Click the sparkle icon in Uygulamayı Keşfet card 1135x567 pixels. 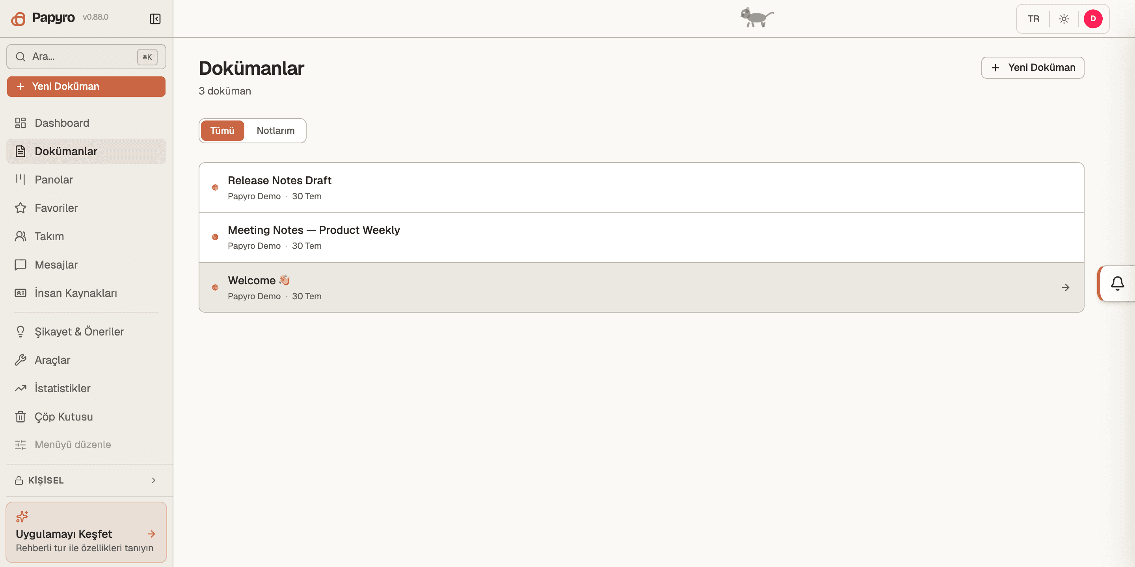pyautogui.click(x=22, y=517)
